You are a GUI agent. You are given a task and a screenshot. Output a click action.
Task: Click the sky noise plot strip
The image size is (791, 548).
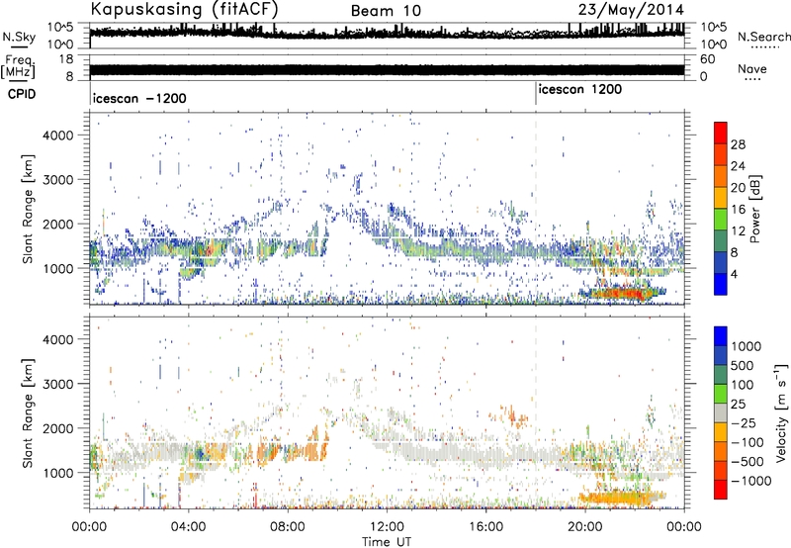point(387,36)
